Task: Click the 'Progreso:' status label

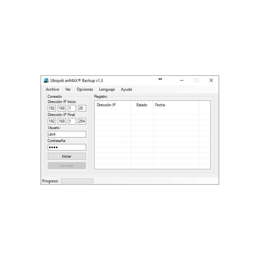Action: (x=50, y=181)
